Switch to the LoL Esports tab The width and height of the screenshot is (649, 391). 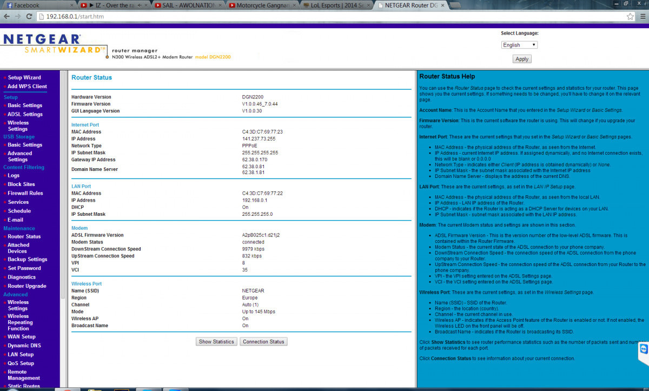point(337,5)
